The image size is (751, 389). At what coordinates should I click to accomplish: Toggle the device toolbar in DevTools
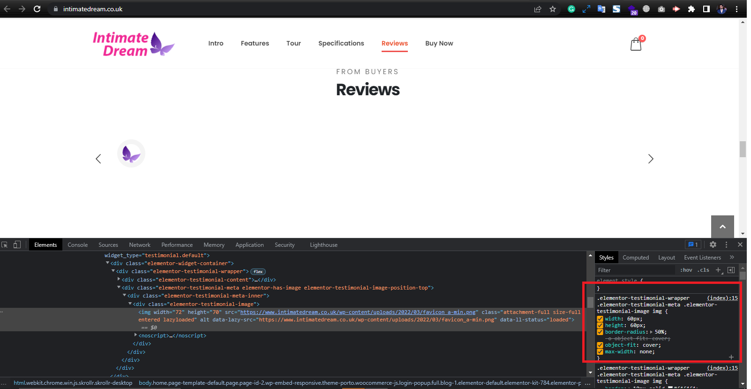coord(17,244)
